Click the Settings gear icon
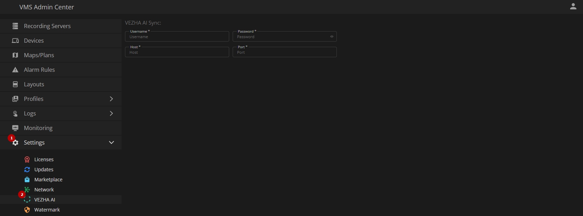 (x=15, y=143)
